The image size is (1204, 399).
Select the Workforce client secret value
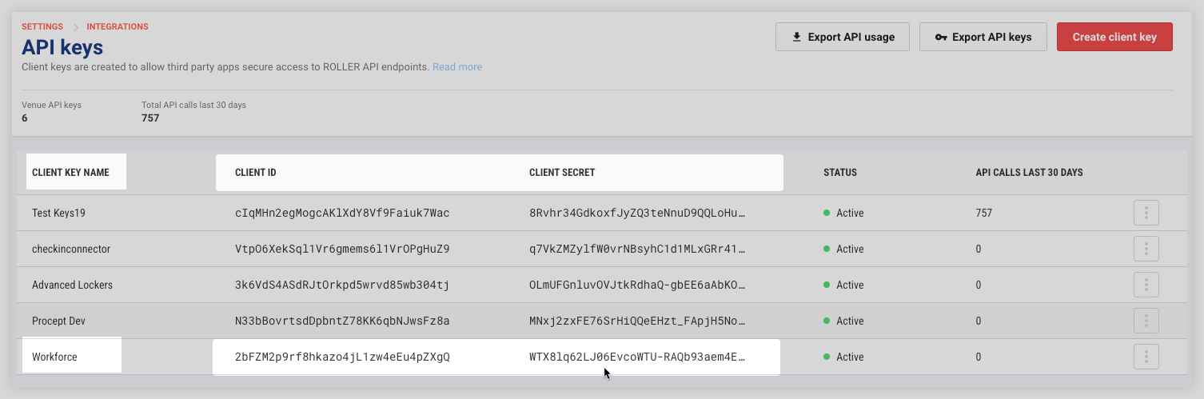tap(637, 357)
